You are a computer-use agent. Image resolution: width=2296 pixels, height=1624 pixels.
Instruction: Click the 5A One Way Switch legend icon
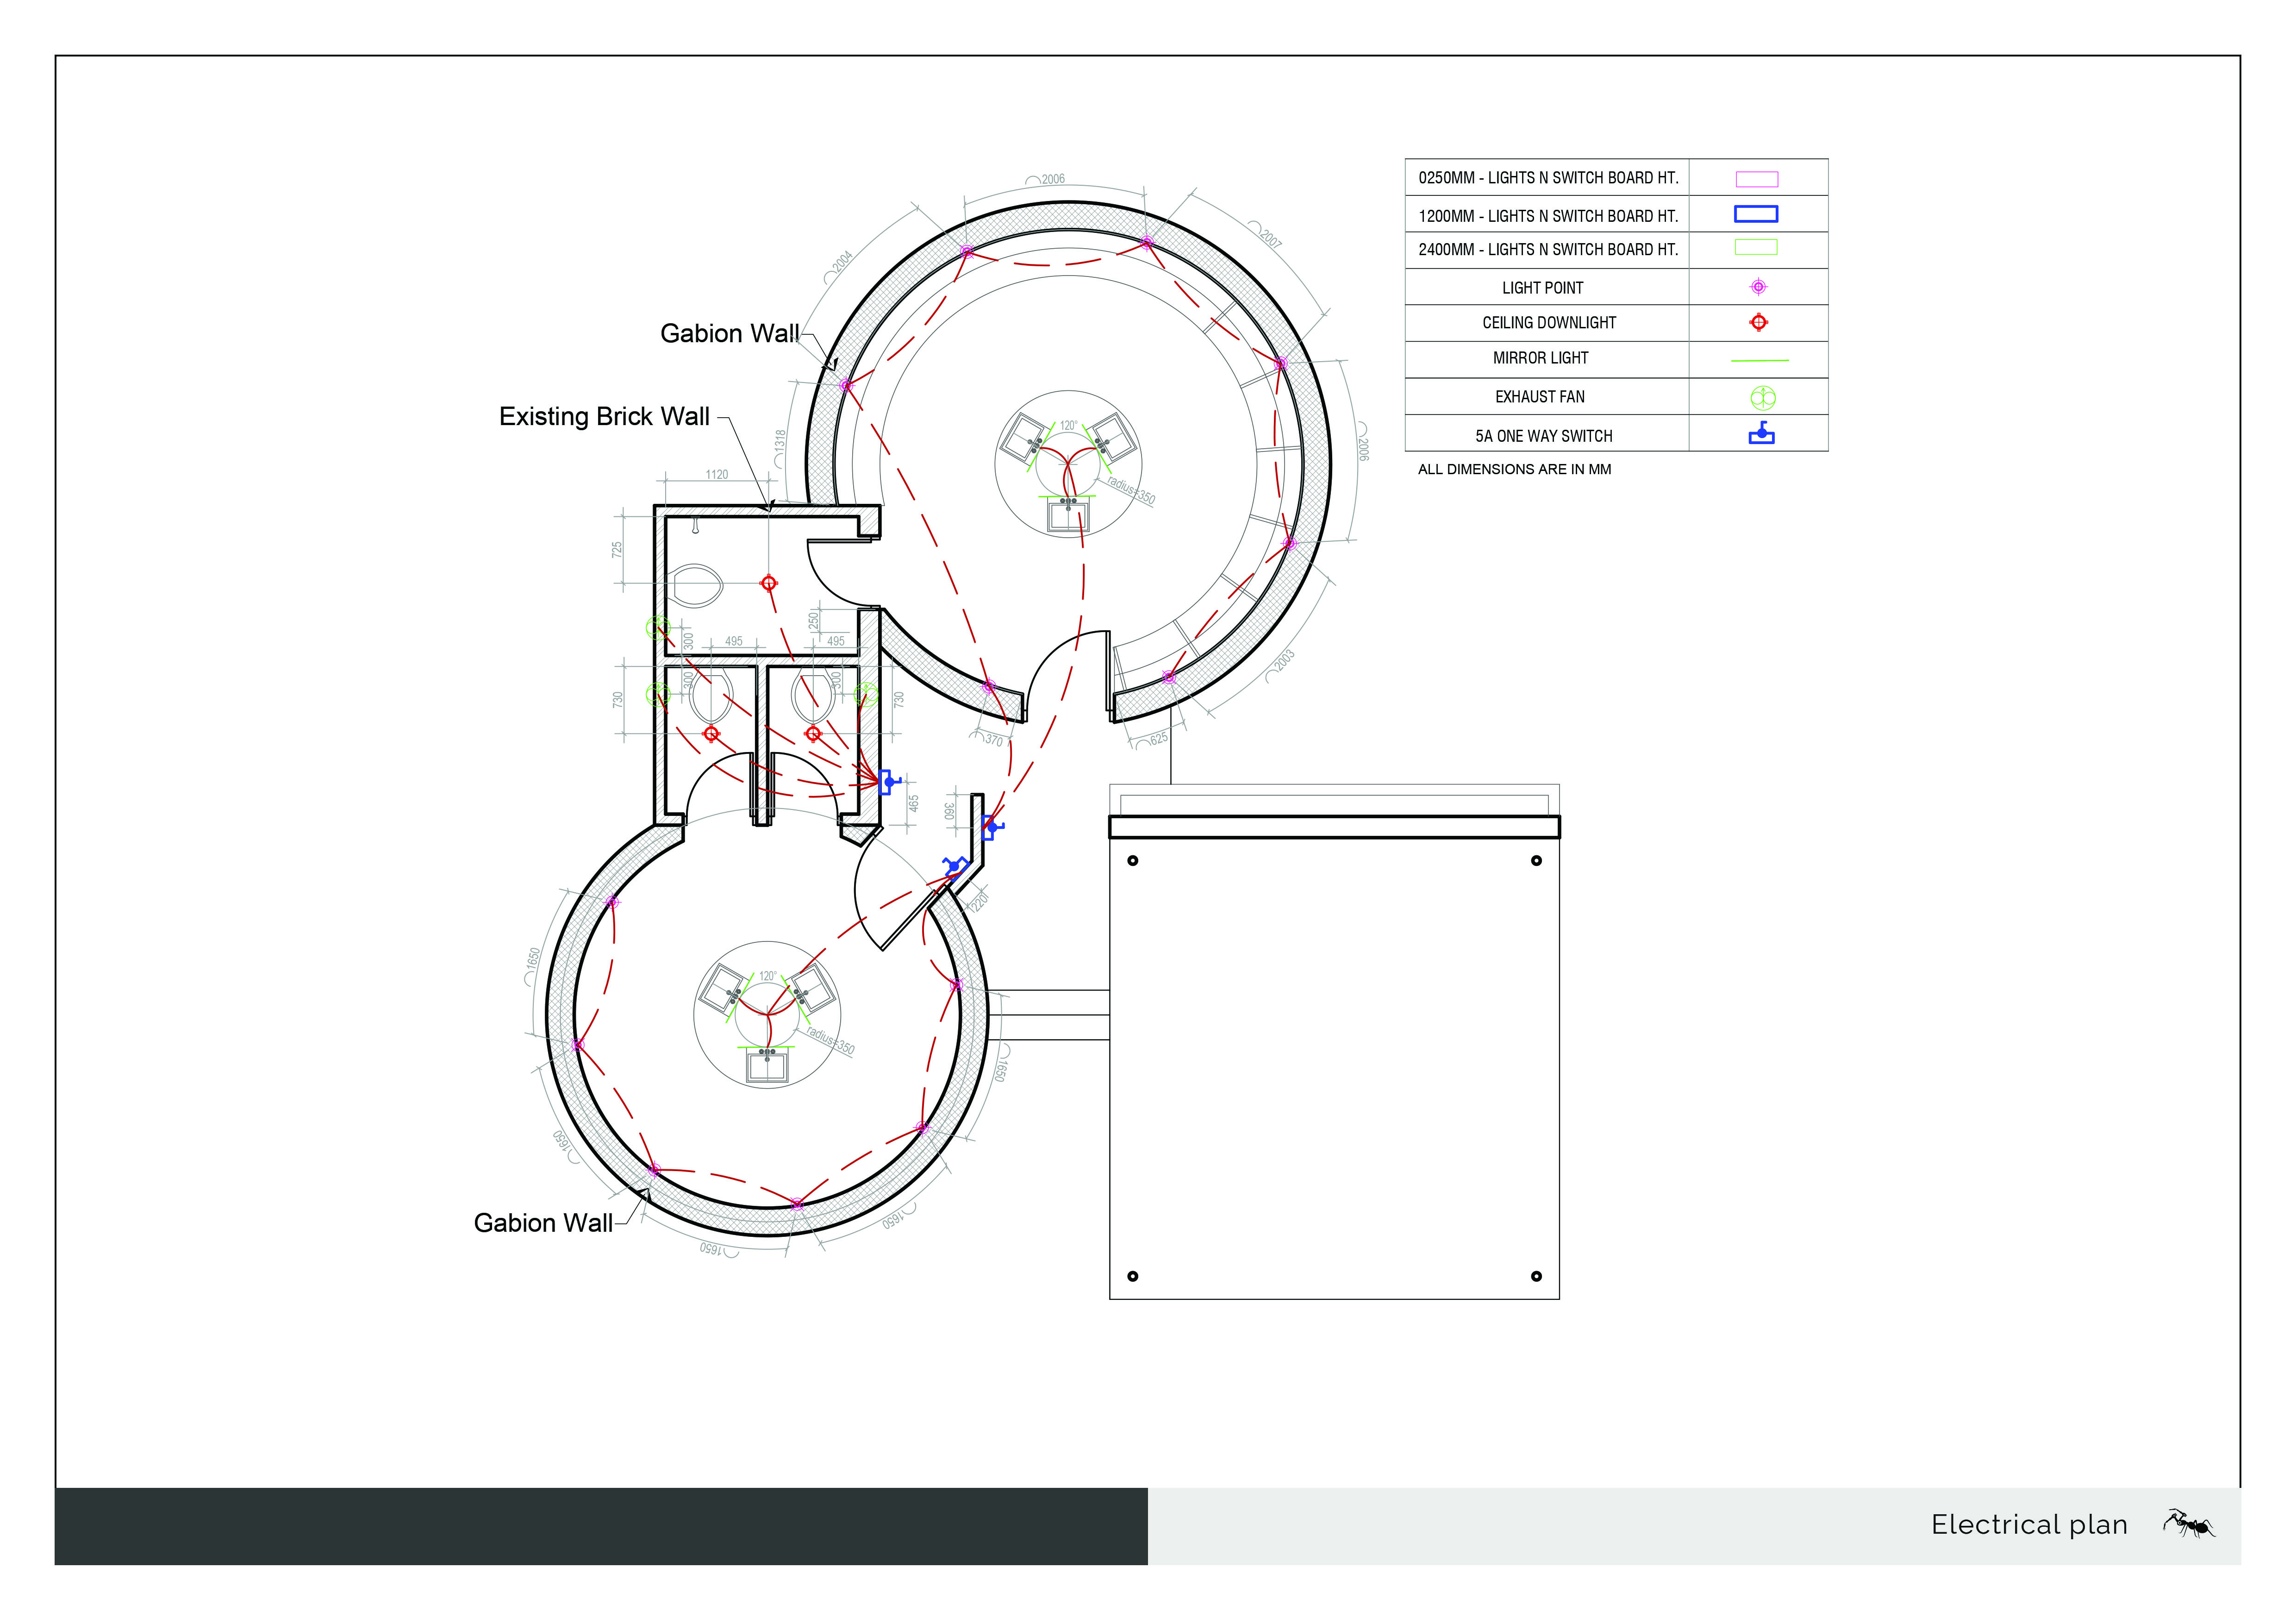click(x=1761, y=433)
